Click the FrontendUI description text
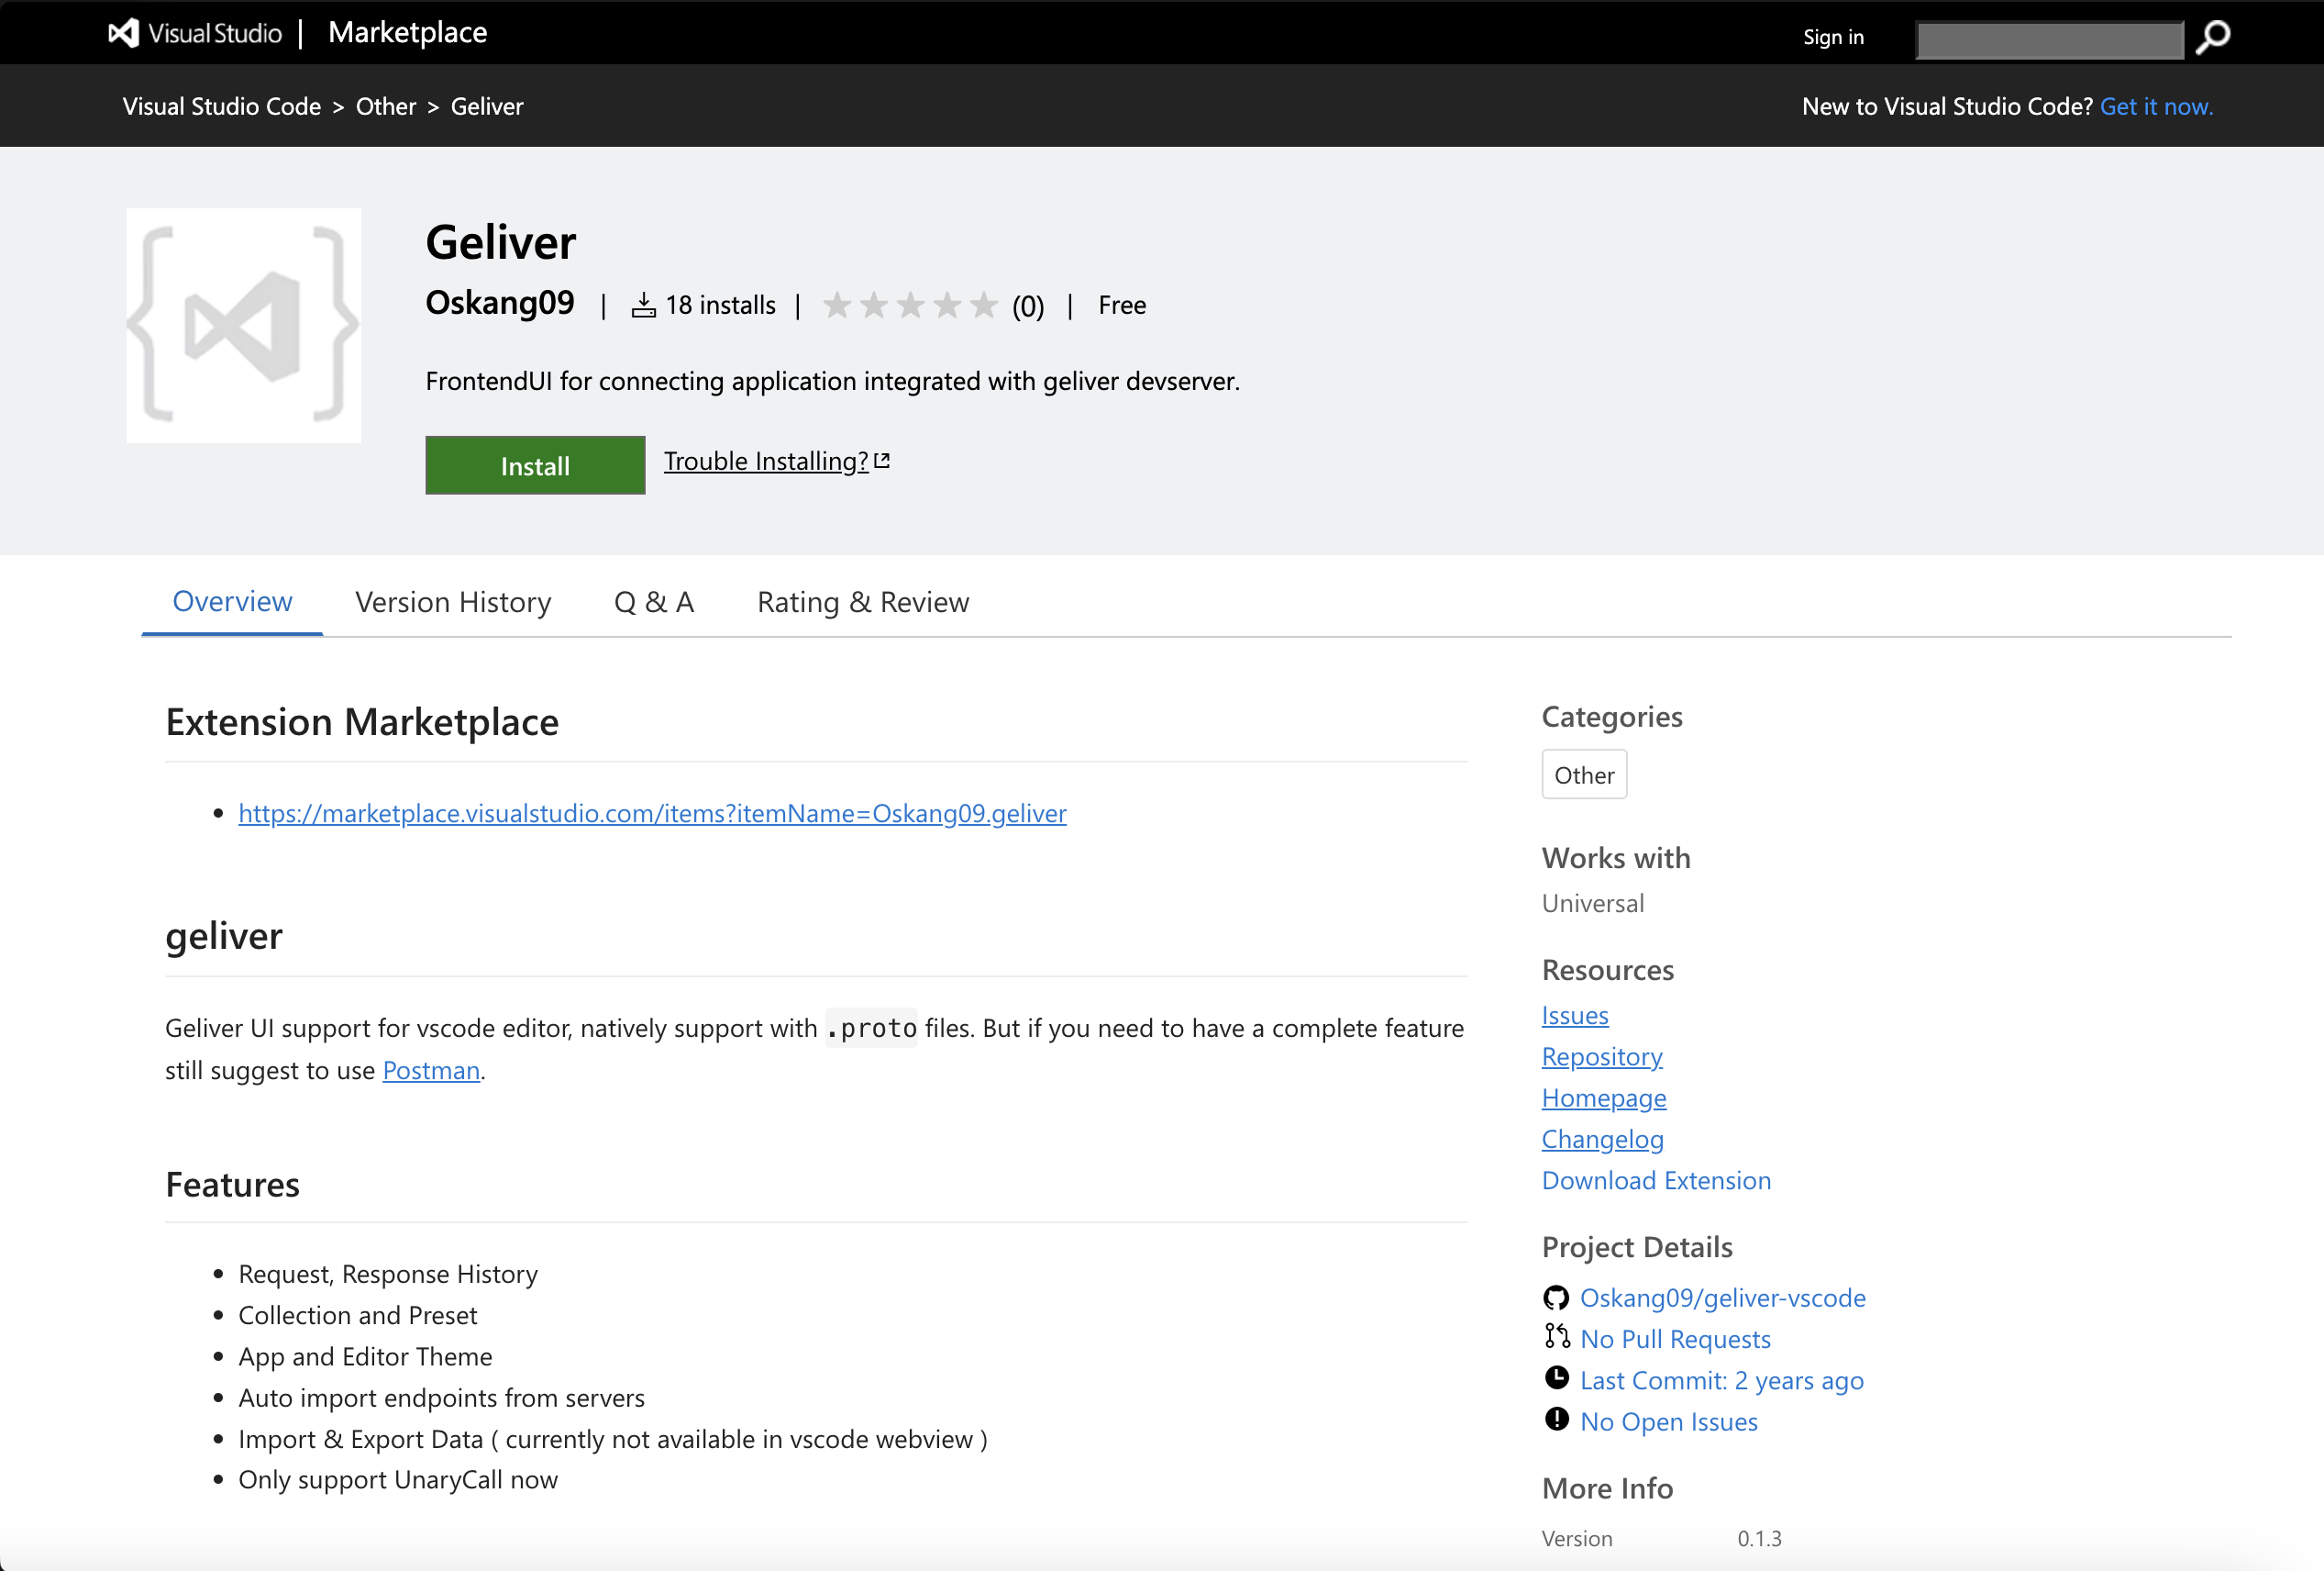 832,381
